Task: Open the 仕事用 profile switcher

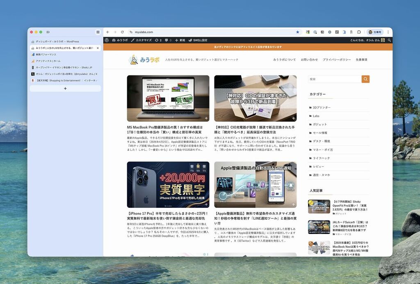Action: coord(375,32)
